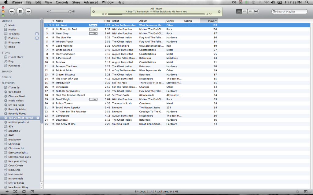Viewport: 313px width, 195px height.
Task: Uncheck the Vengeance song
Action: pyautogui.click(x=53, y=87)
